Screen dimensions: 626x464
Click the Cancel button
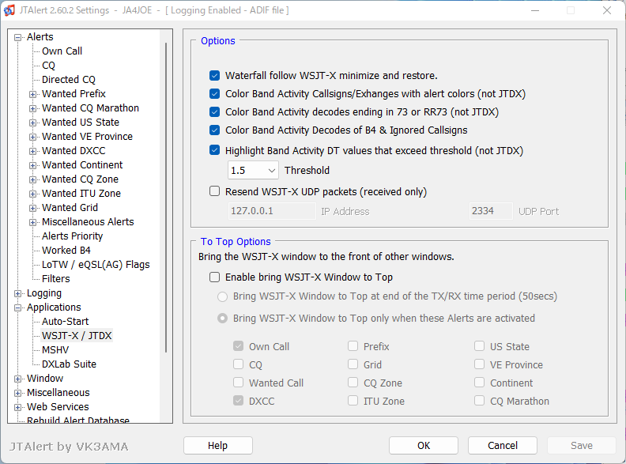pyautogui.click(x=503, y=446)
